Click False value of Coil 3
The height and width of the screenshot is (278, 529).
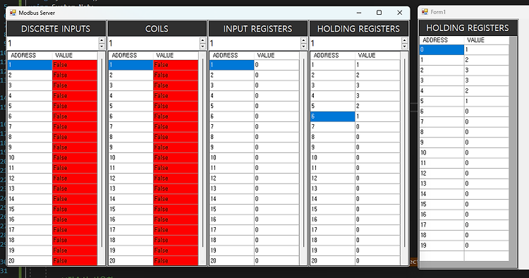(x=176, y=85)
